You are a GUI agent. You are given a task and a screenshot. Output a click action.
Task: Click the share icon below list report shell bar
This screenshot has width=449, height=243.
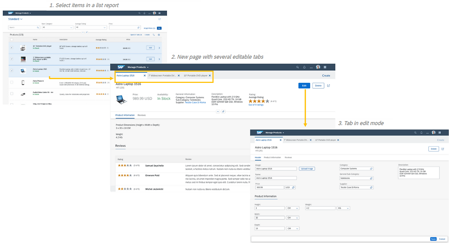[x=160, y=19]
